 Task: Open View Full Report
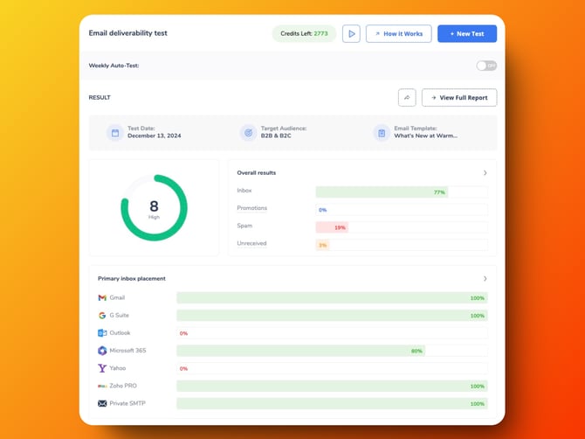pyautogui.click(x=459, y=98)
